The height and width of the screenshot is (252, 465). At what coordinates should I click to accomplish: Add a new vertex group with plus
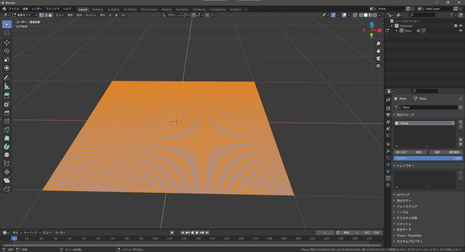(x=461, y=122)
